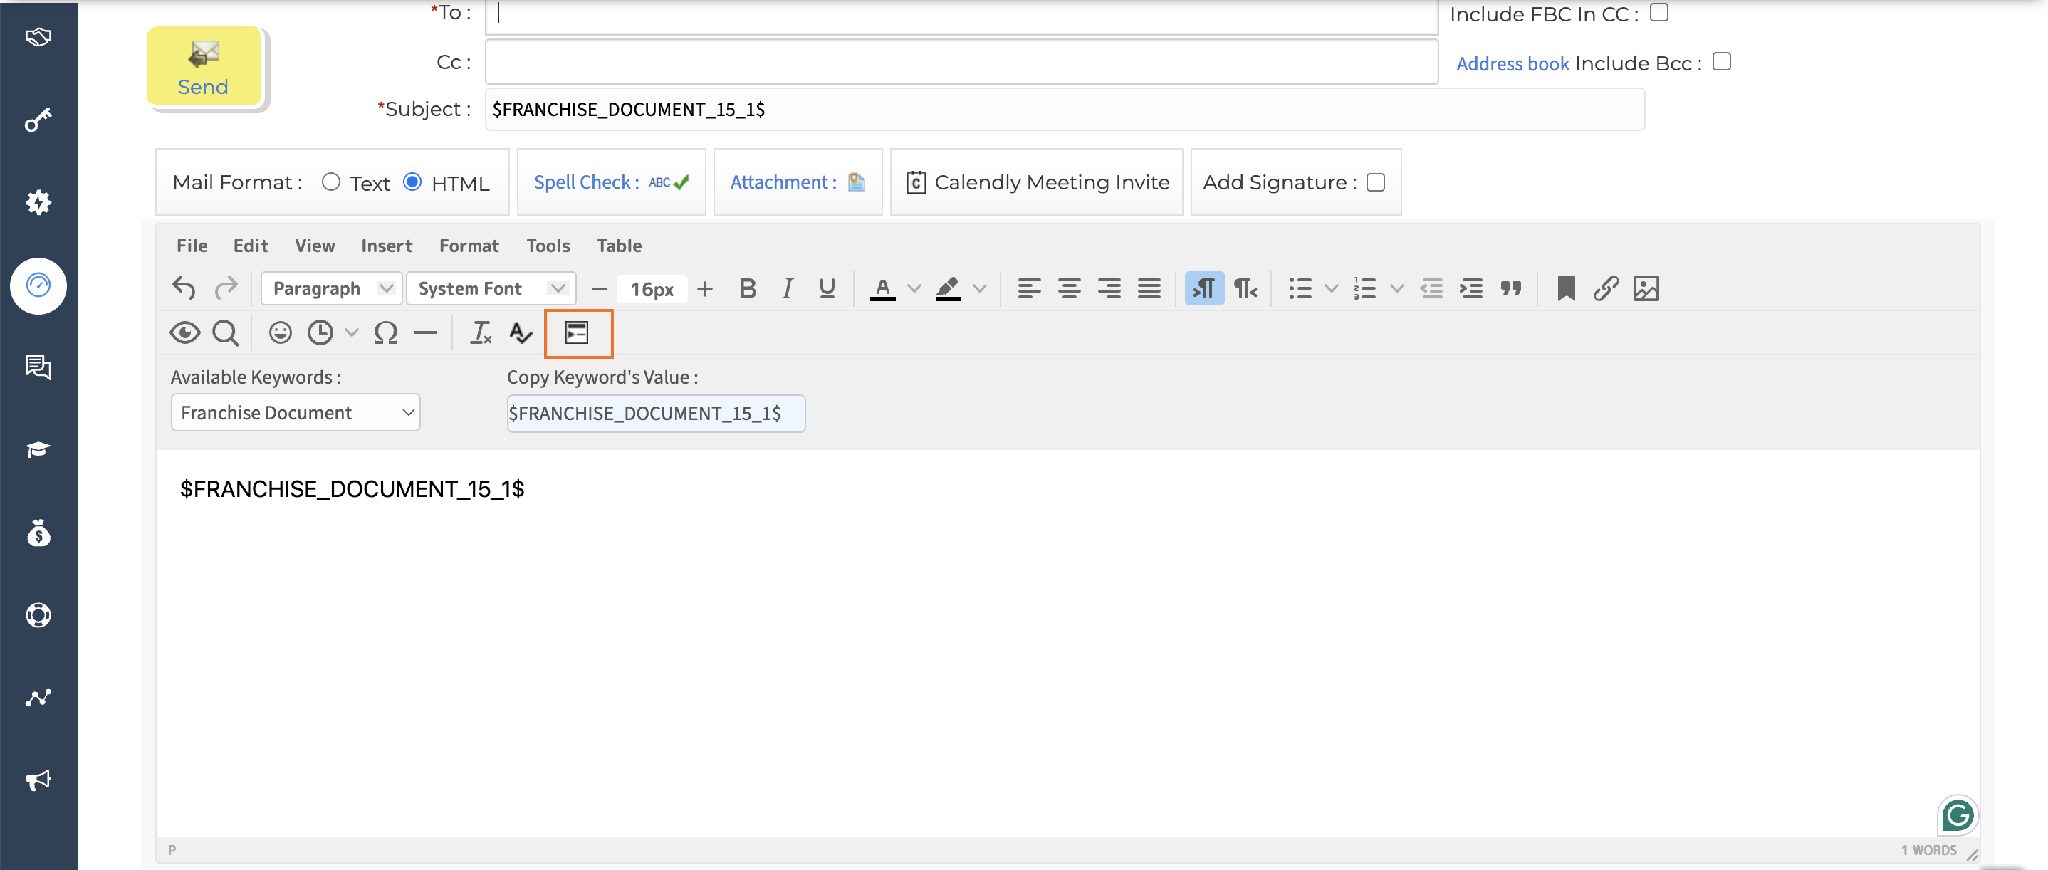Set left-to-right text direction
2048x870 pixels.
click(1204, 288)
